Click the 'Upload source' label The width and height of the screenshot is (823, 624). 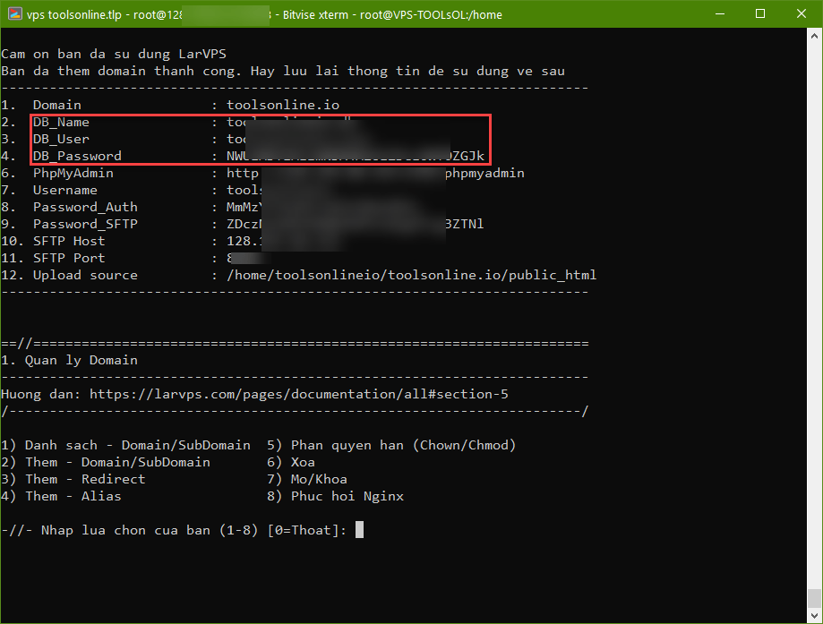click(85, 275)
